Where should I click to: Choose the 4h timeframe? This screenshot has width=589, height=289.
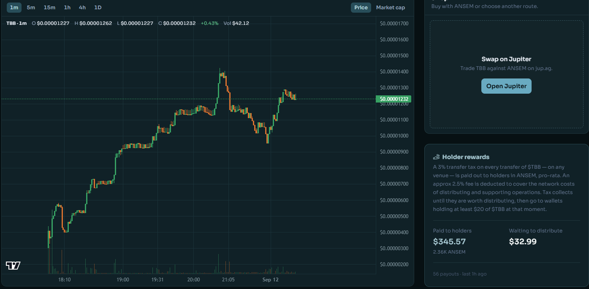pos(82,7)
